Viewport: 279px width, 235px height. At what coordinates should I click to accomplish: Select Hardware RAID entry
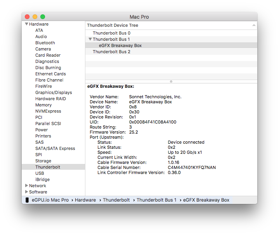[50, 99]
